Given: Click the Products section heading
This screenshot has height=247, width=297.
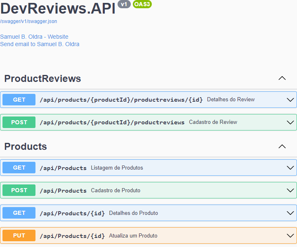Looking at the screenshot, I should [x=26, y=147].
